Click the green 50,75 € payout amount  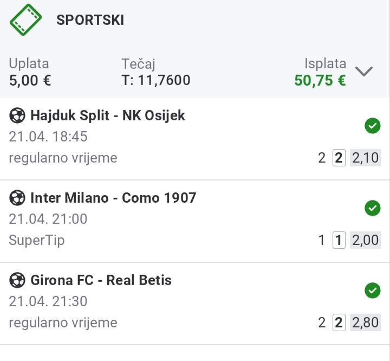coord(320,81)
